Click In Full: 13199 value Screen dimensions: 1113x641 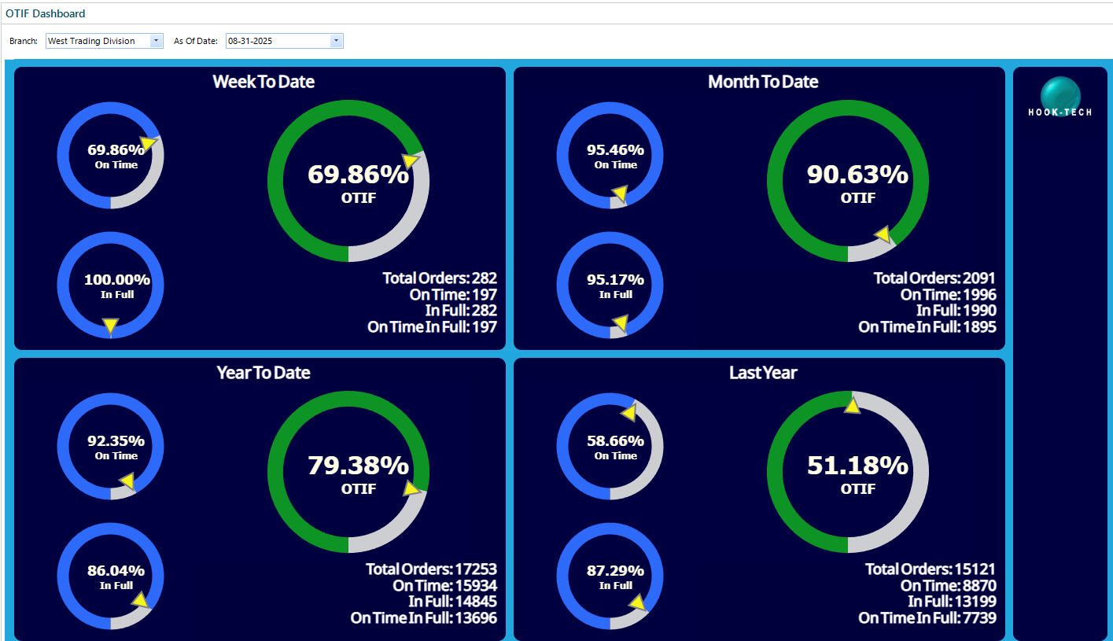tap(952, 602)
